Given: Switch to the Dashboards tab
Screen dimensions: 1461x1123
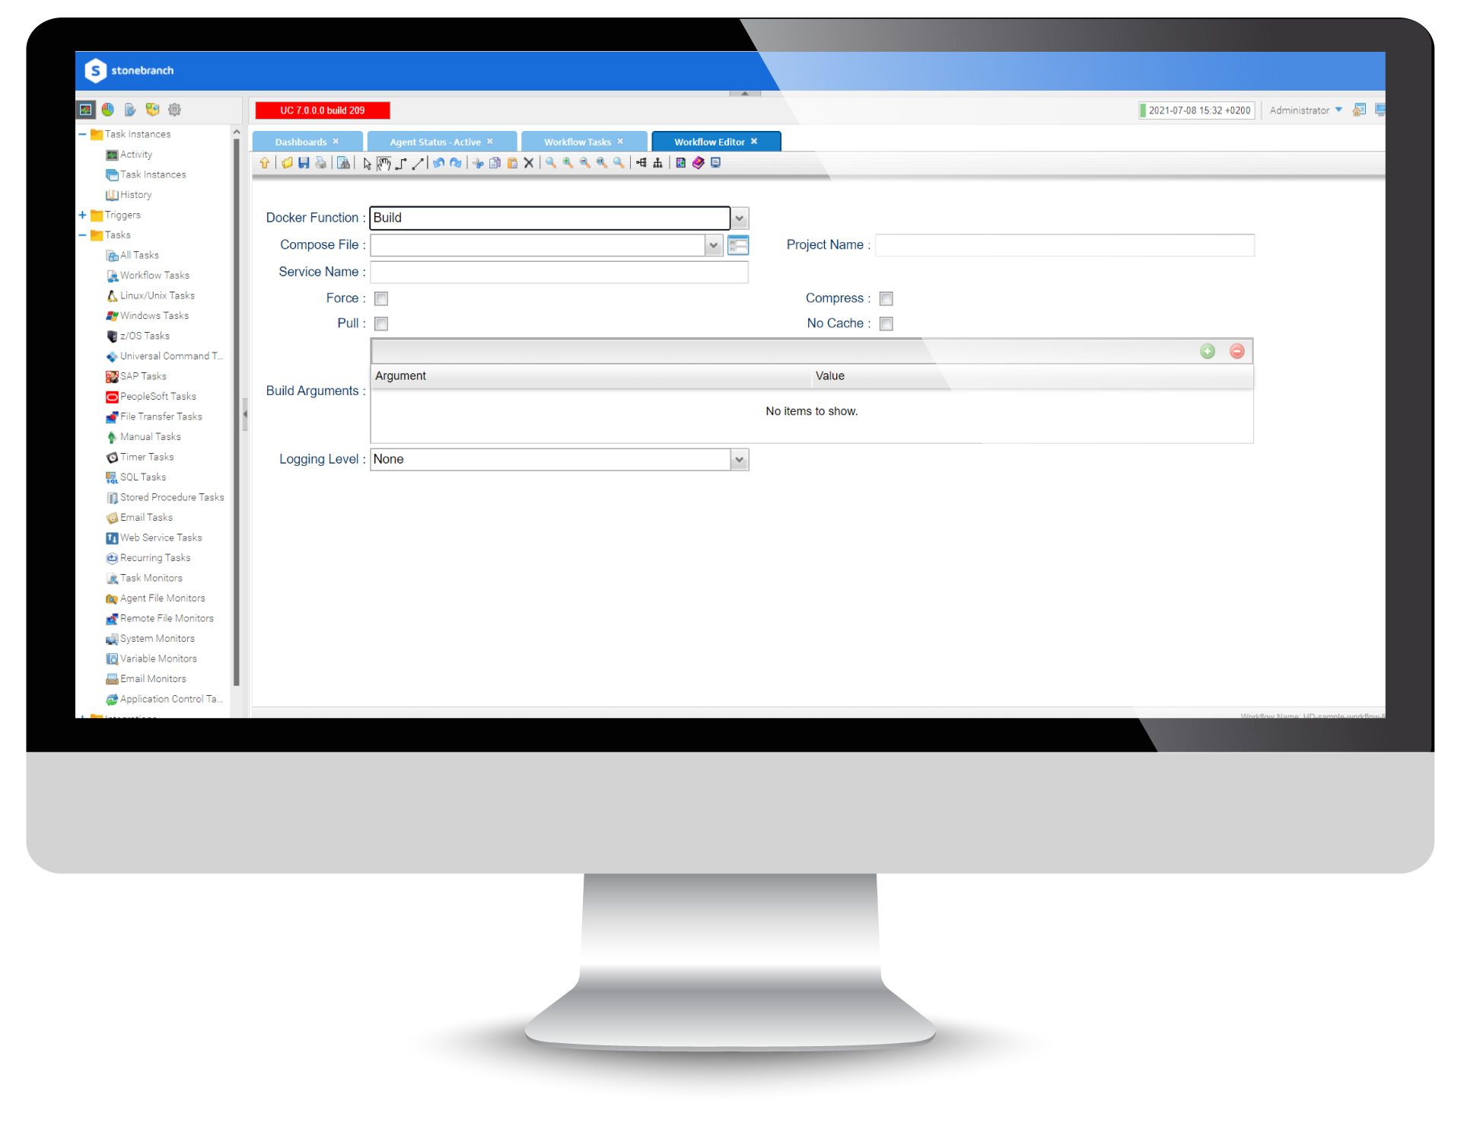Looking at the screenshot, I should [x=303, y=142].
